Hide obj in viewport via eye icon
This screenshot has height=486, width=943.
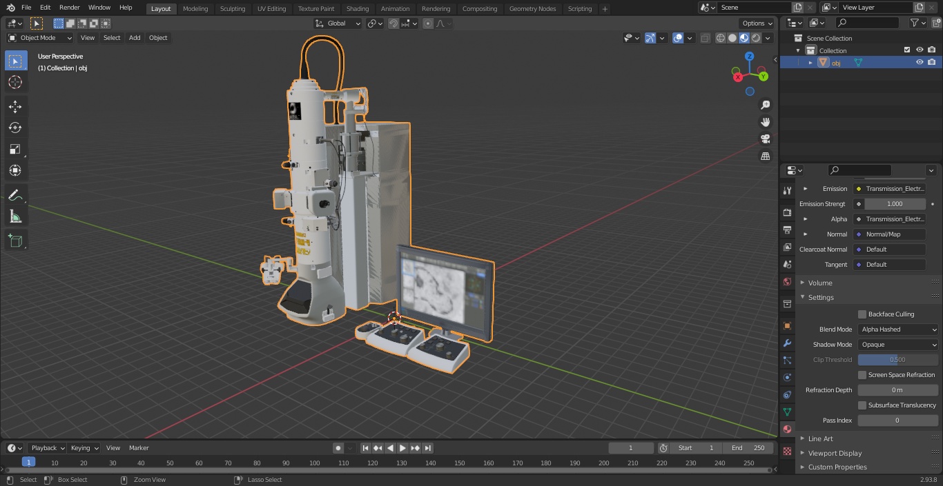[919, 62]
